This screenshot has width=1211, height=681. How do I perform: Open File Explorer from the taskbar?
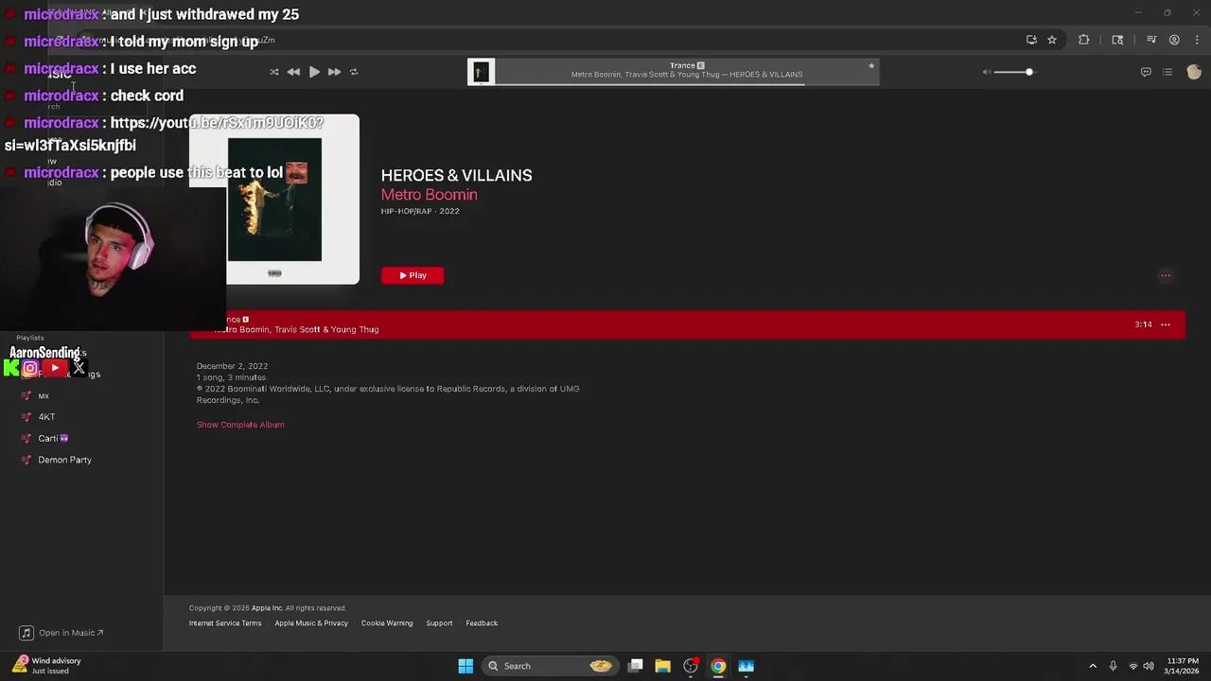662,666
